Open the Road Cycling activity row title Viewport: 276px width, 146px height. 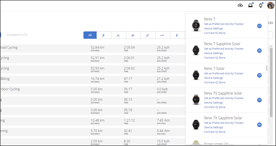(9, 48)
